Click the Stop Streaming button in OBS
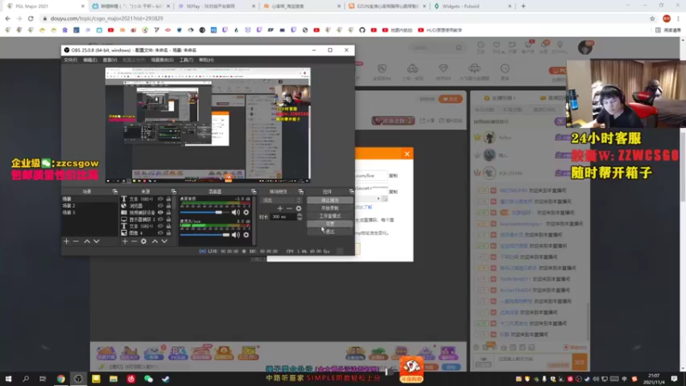 (330, 201)
